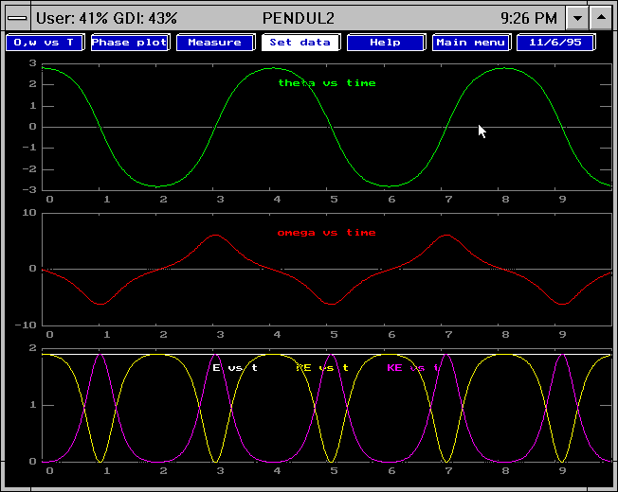This screenshot has width=618, height=492.
Task: Open the Help button
Action: (385, 43)
